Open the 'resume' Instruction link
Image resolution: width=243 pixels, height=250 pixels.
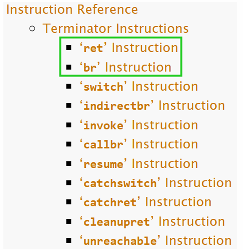pyautogui.click(x=139, y=164)
